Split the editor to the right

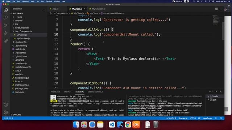tap(216, 9)
